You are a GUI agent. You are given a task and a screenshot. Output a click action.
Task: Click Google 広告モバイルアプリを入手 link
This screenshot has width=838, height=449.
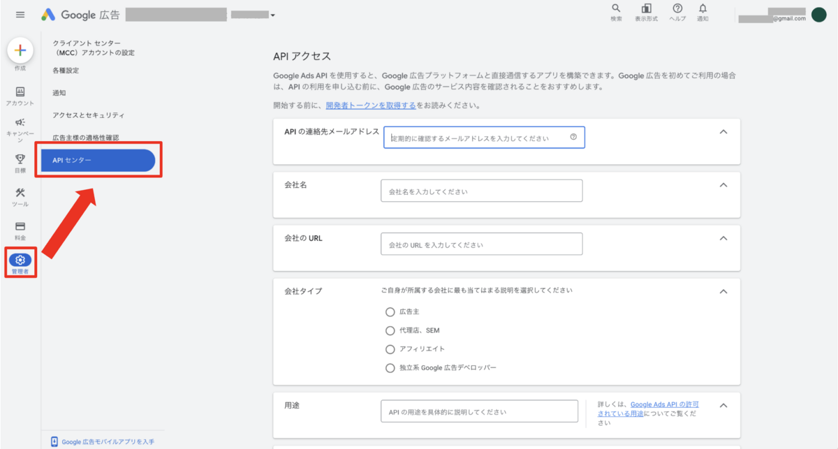point(108,442)
